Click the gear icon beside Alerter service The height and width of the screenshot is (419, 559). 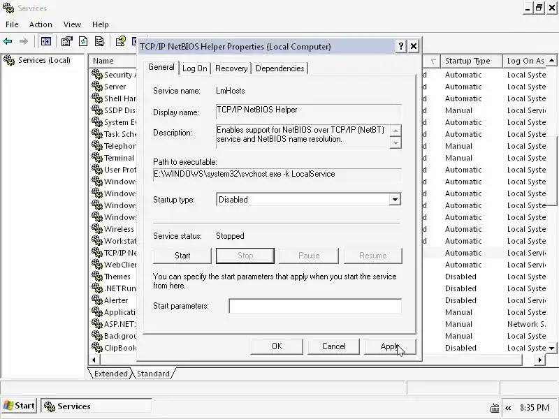click(x=97, y=300)
